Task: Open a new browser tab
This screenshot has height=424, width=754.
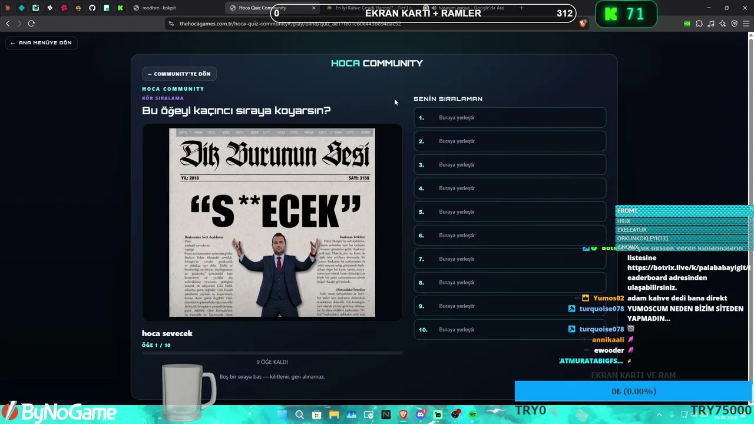Action: coord(521,8)
